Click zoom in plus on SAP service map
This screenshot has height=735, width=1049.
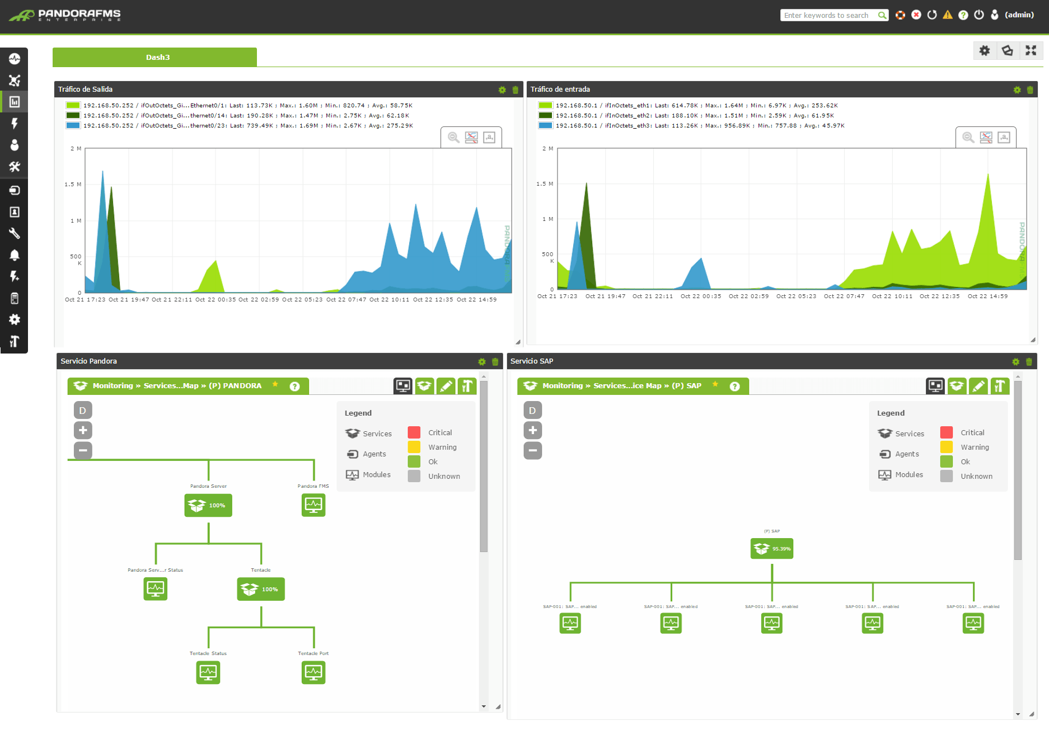pyautogui.click(x=532, y=430)
